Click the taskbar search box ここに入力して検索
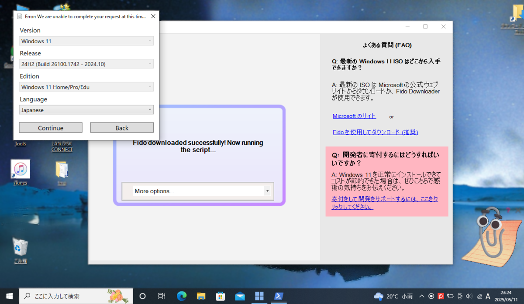The width and height of the screenshot is (524, 304). click(76, 296)
